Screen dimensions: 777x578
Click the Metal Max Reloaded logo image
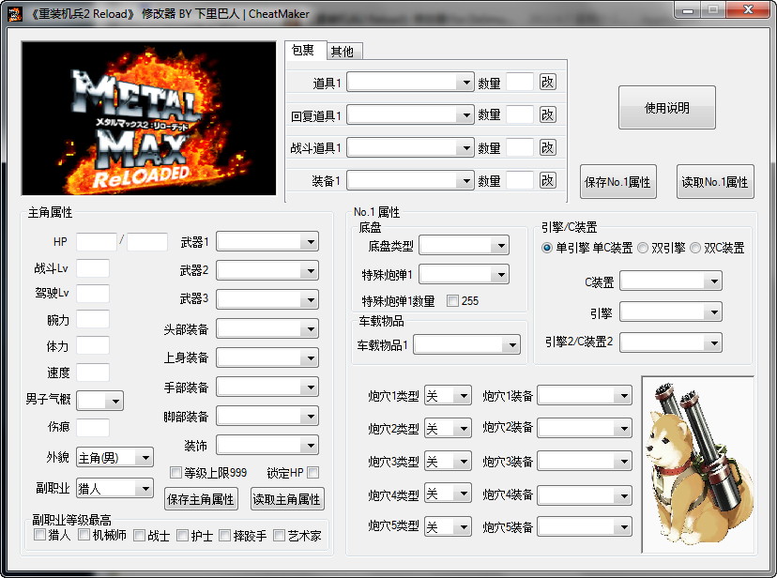(x=148, y=118)
